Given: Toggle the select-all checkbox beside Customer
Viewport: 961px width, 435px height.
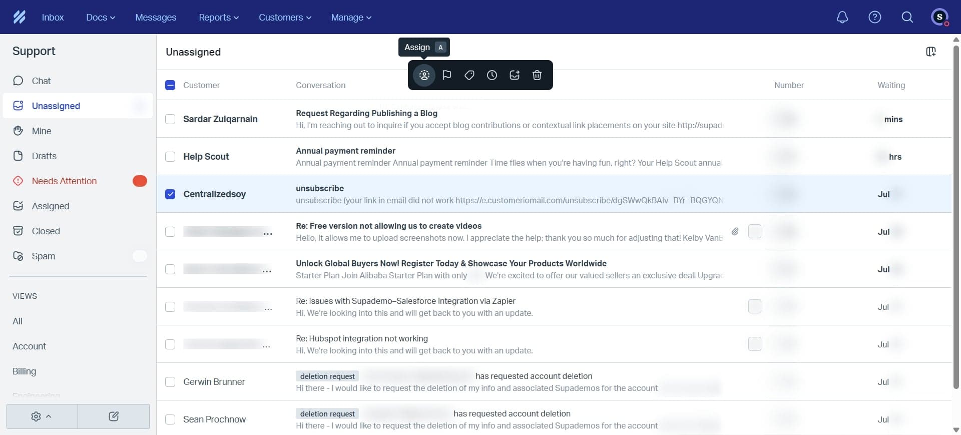Looking at the screenshot, I should click(x=170, y=85).
